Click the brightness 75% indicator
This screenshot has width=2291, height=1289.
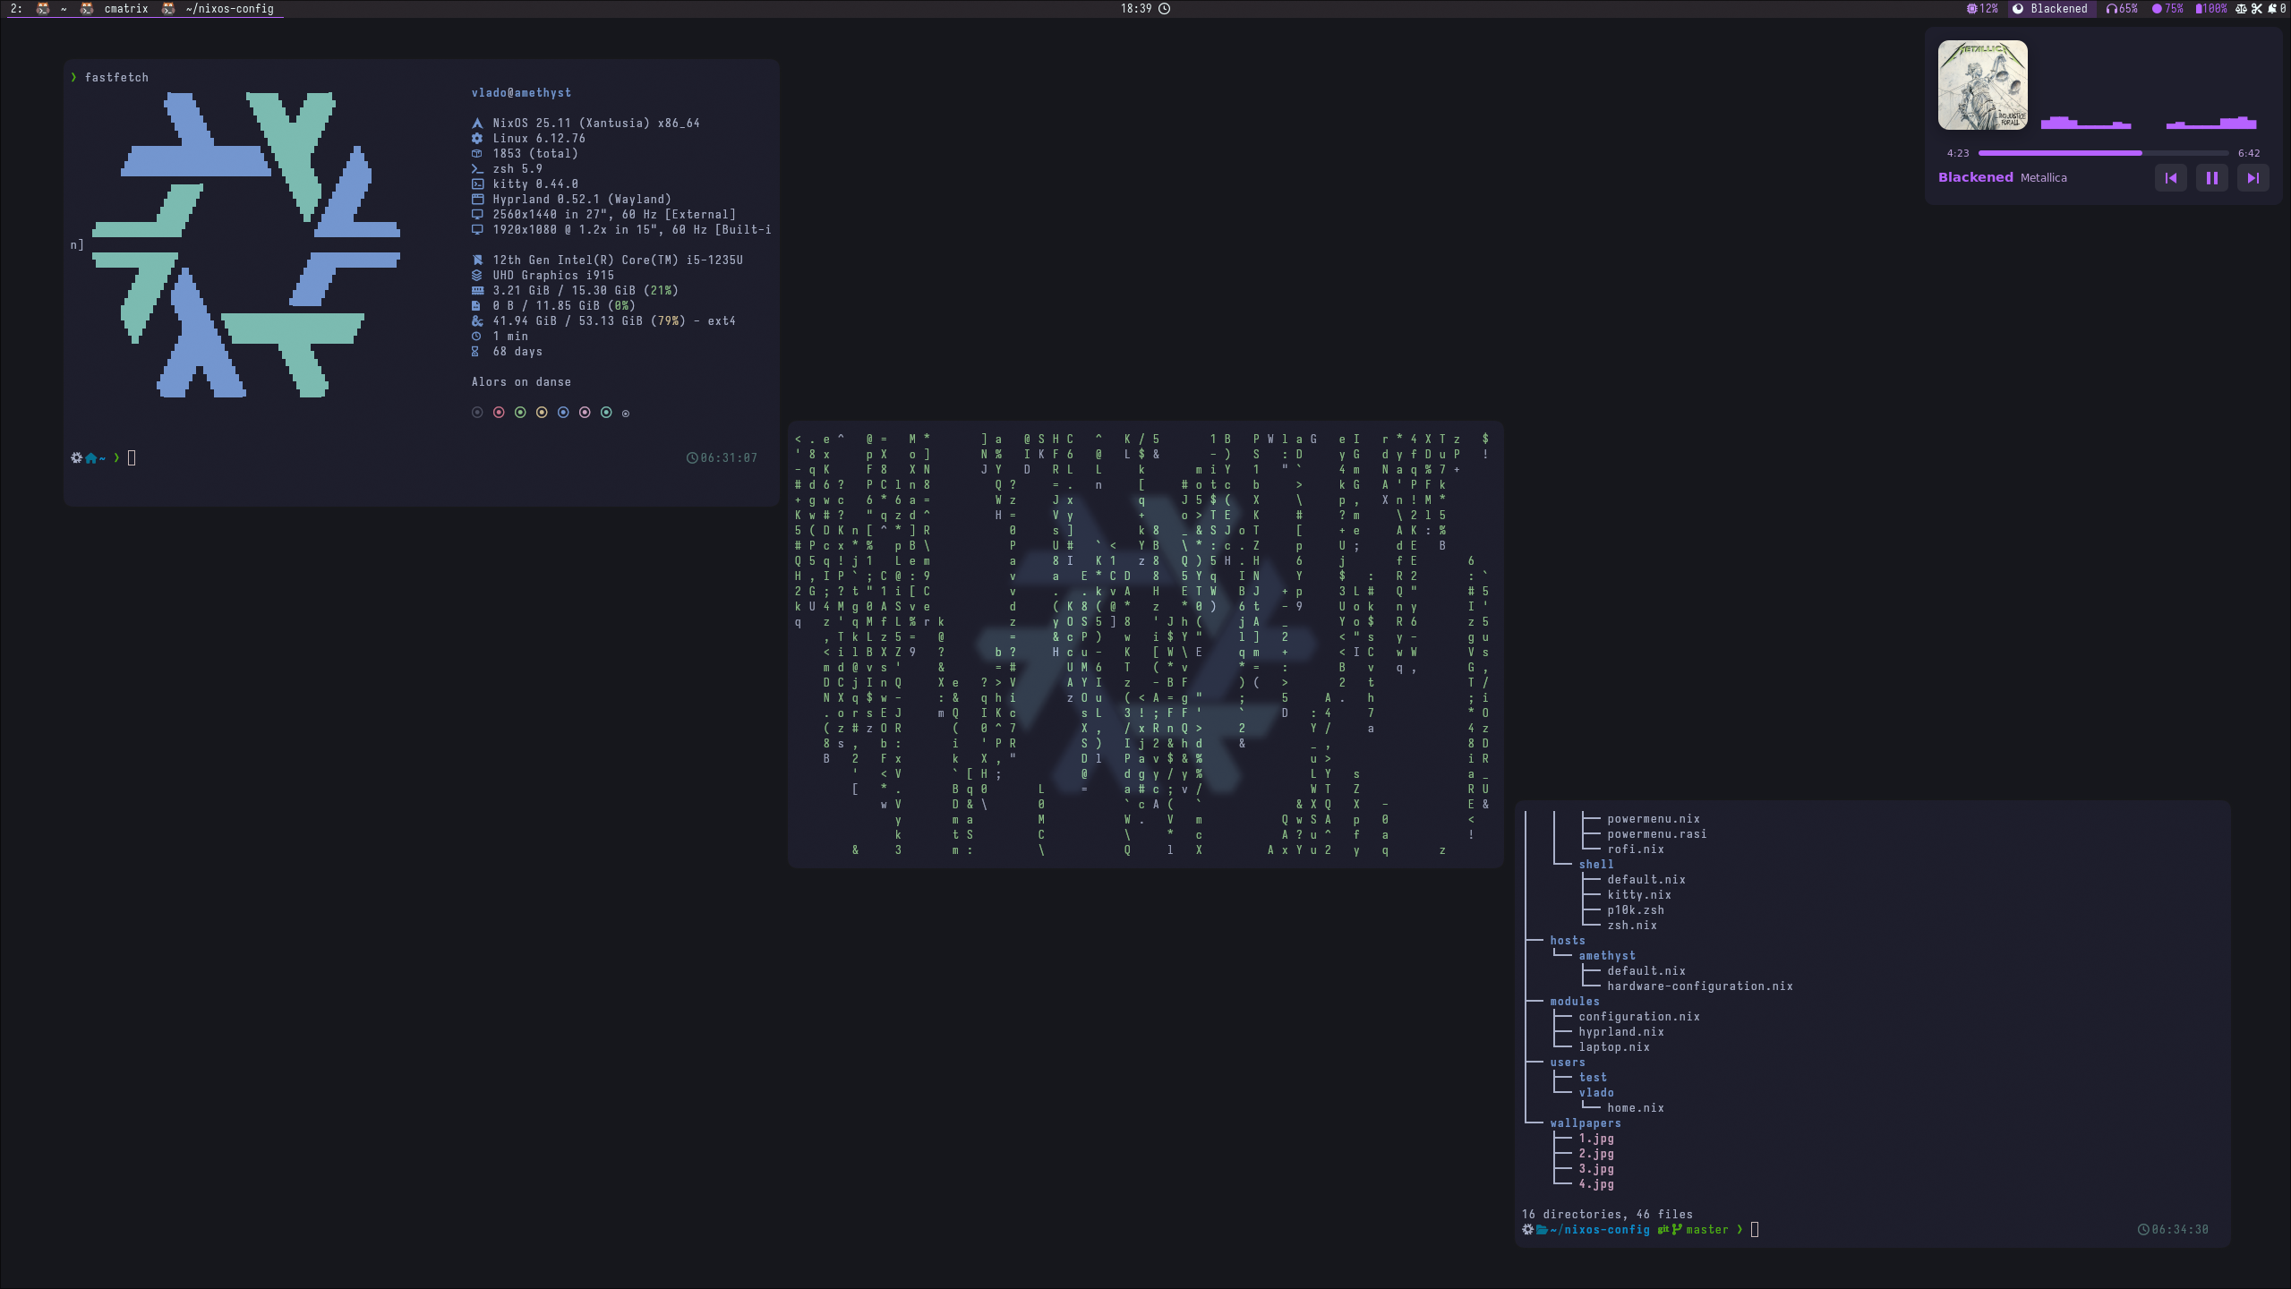tap(2167, 9)
